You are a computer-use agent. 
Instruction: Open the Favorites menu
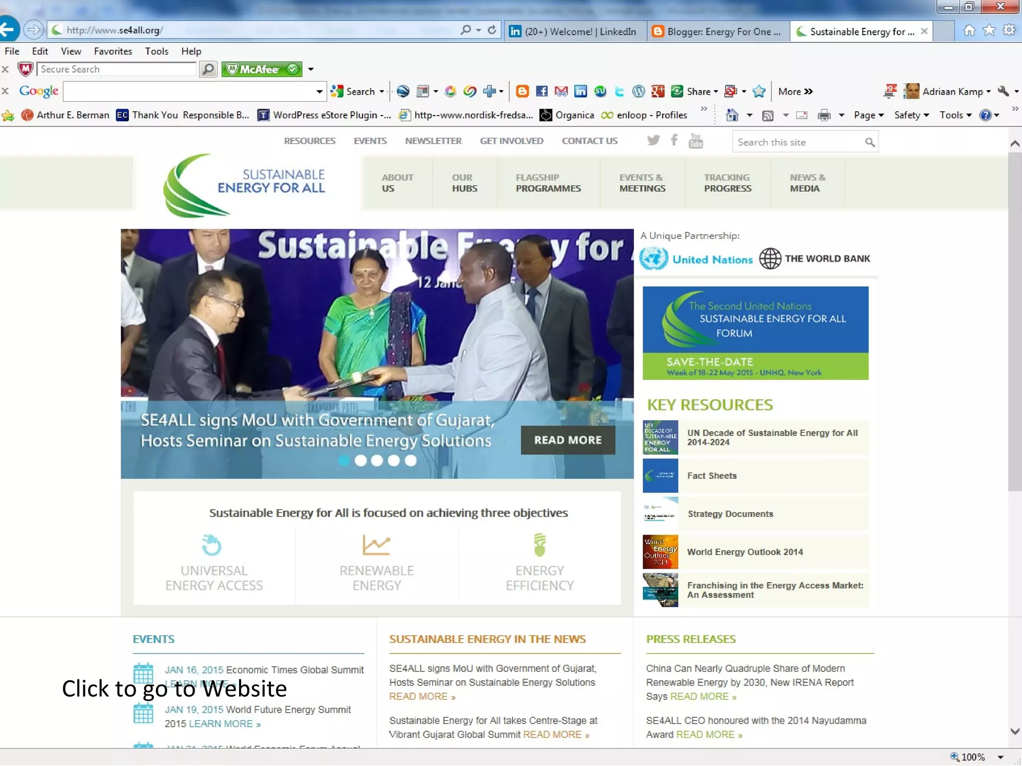[x=113, y=51]
